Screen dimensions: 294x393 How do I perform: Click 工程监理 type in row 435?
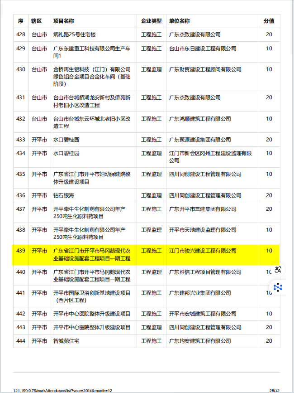151,174
